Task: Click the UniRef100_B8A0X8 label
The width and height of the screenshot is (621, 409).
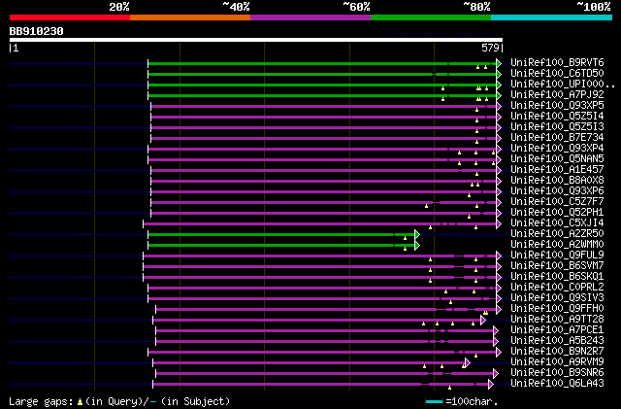Action: (557, 181)
